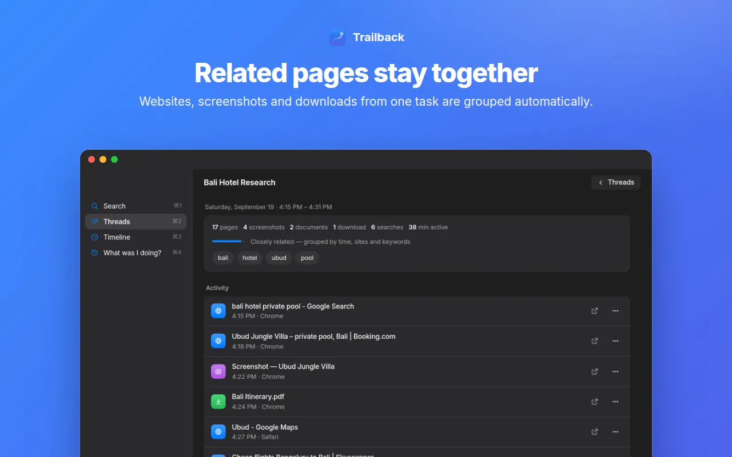
Task: Click the Timeline clock icon
Action: [x=95, y=237]
